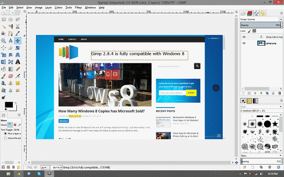The height and width of the screenshot is (177, 284).
Task: Set Move mode to selection
Action: pos(15,125)
